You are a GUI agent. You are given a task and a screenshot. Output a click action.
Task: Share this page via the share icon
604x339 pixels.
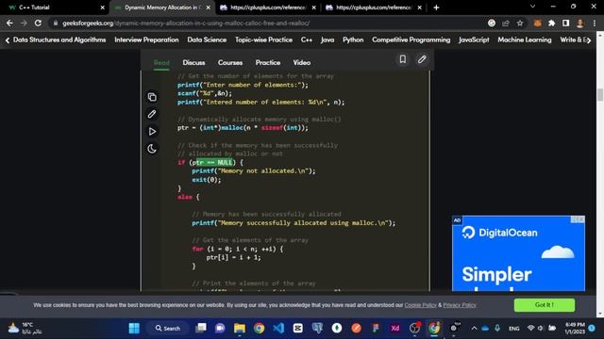(506, 23)
